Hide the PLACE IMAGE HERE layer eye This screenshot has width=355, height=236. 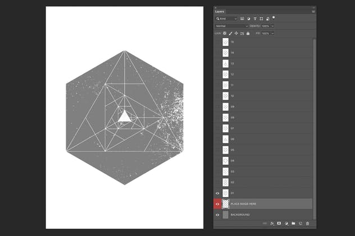217,204
